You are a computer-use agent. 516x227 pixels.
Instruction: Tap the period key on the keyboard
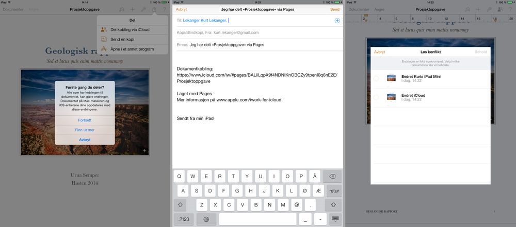(310, 205)
